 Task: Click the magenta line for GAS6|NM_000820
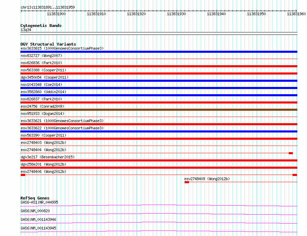[x=159, y=214]
